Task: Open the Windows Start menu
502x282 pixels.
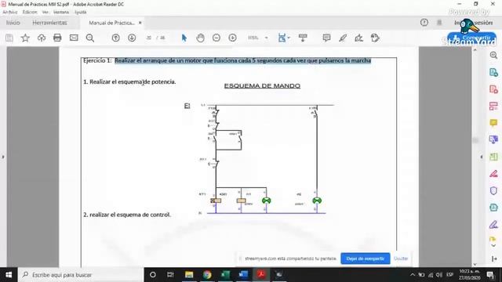Action: click(9, 275)
